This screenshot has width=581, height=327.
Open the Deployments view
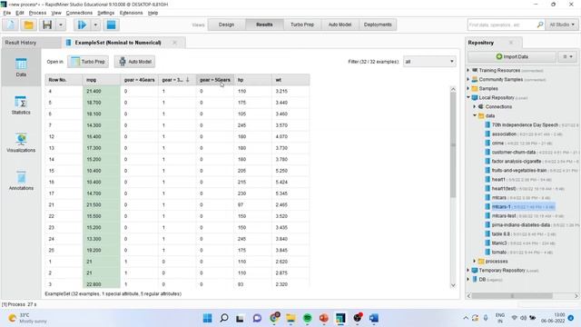[378, 25]
